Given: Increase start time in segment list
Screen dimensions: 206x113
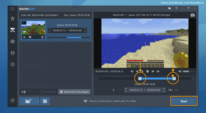Looking at the screenshot, I should 50,29.
